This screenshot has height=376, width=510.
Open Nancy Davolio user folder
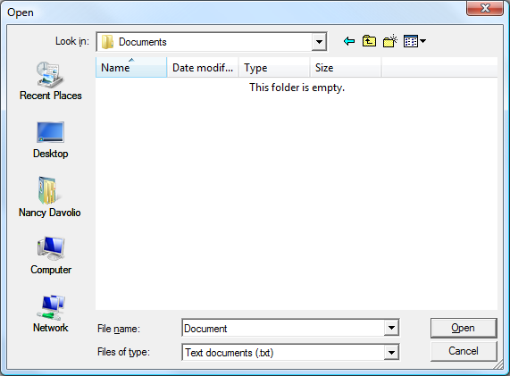50,197
